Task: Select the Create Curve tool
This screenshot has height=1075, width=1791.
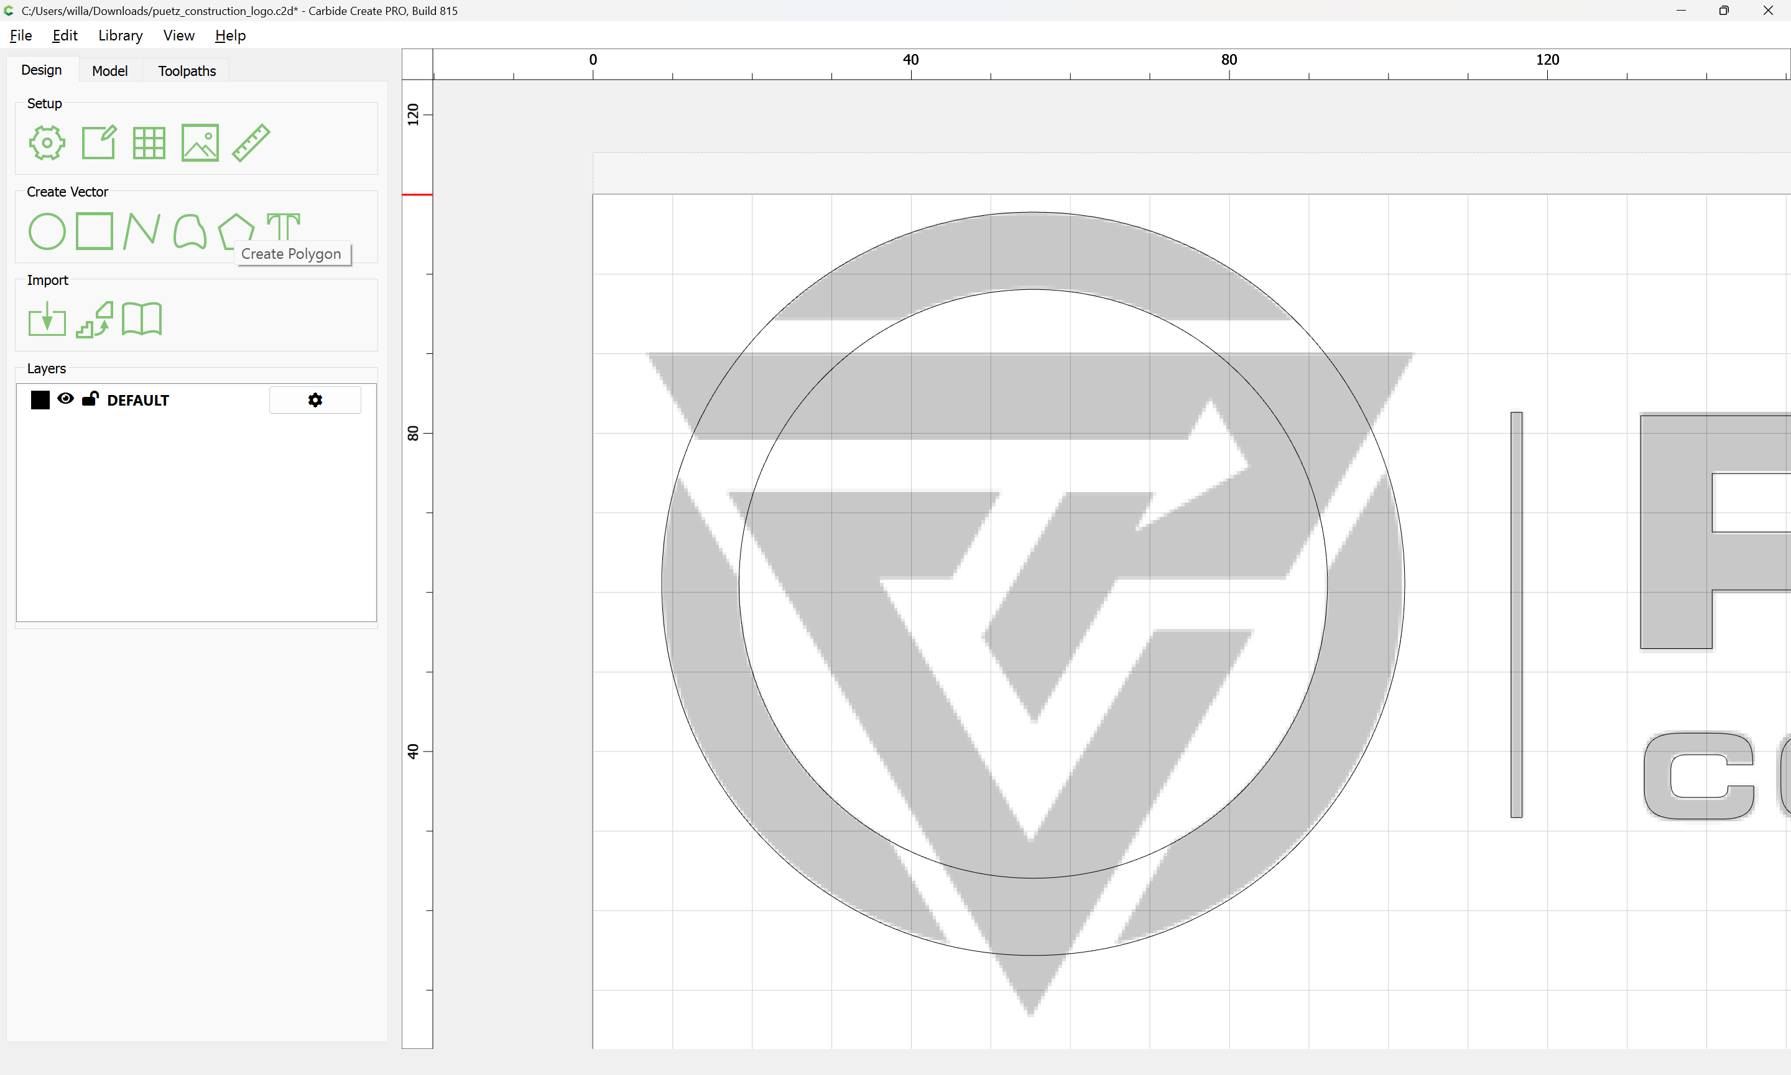Action: pyautogui.click(x=190, y=231)
